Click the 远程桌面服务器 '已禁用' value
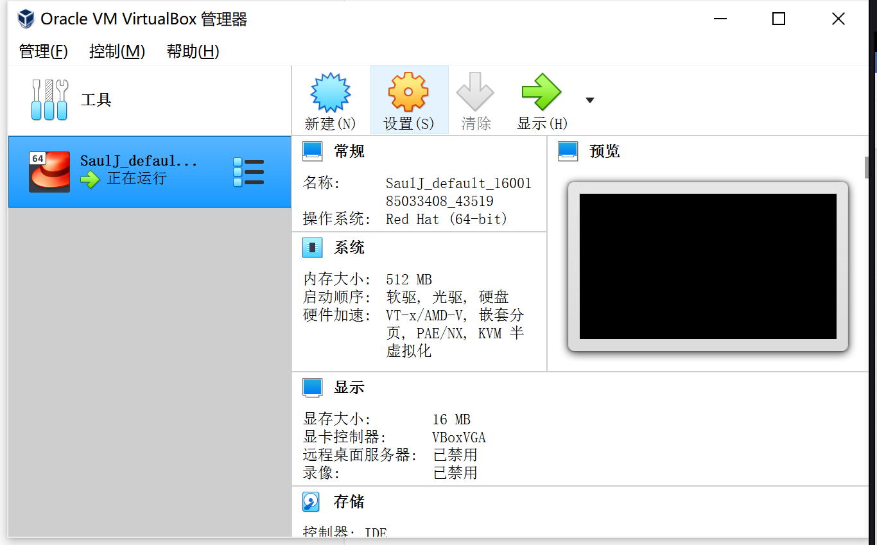Viewport: 877px width, 545px height. pyautogui.click(x=455, y=456)
